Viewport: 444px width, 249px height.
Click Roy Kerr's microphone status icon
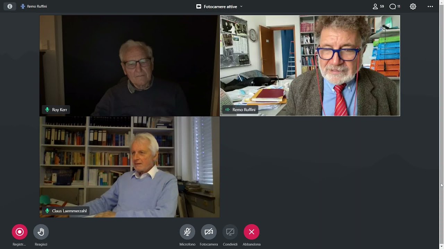click(x=47, y=110)
